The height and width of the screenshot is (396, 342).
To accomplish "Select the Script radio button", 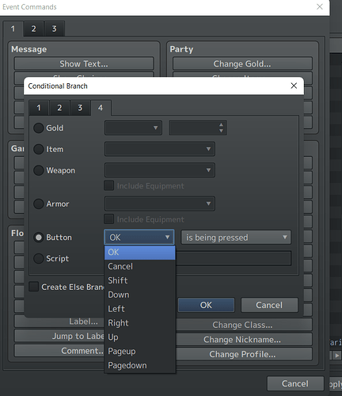I will coord(39,258).
